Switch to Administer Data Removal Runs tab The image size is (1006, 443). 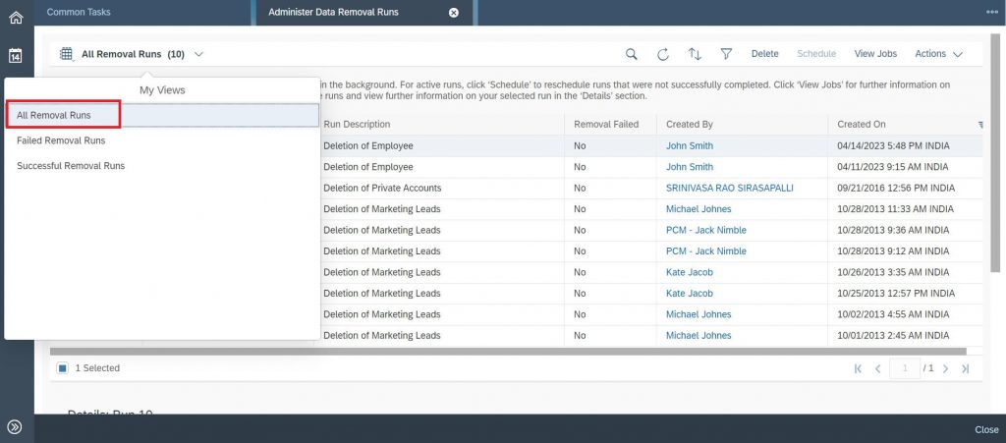333,12
